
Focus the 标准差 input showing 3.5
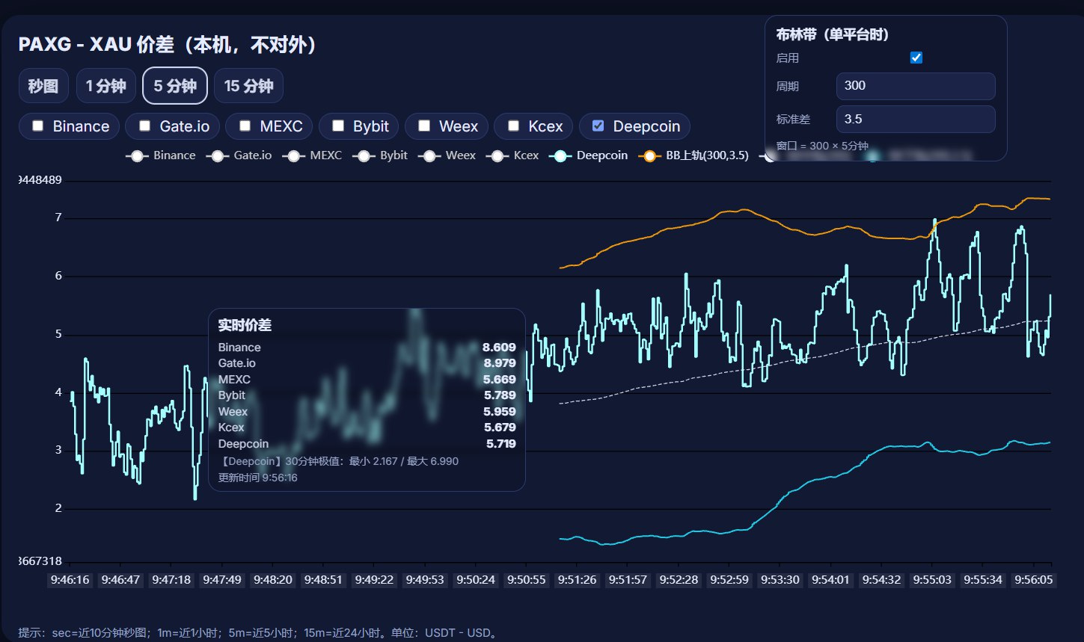click(916, 119)
